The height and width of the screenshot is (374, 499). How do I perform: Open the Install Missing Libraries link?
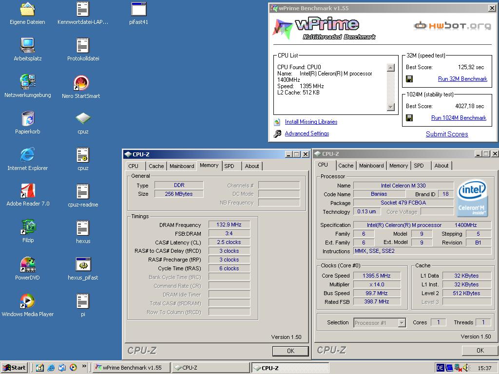311,122
